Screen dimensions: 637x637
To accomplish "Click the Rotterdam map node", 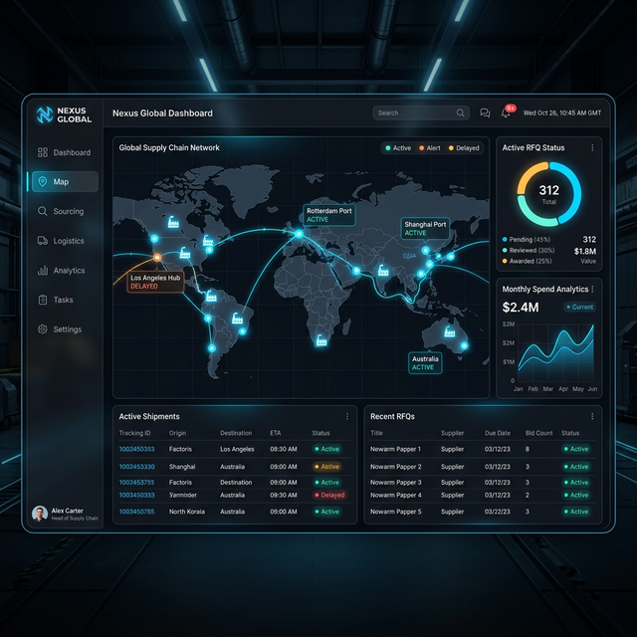I will point(299,234).
